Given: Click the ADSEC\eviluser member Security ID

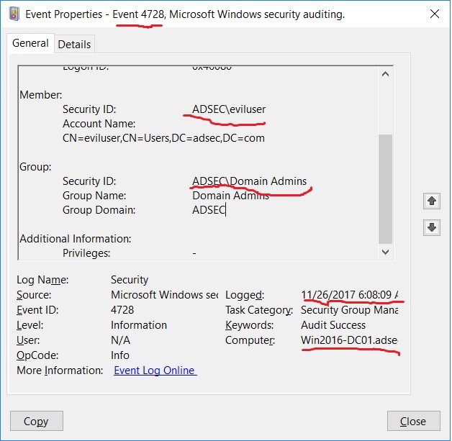Looking at the screenshot, I should (229, 109).
